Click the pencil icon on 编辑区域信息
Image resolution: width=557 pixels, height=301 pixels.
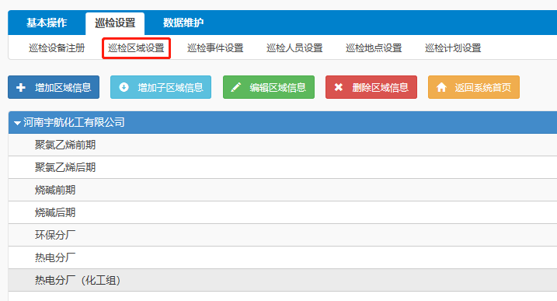(236, 87)
